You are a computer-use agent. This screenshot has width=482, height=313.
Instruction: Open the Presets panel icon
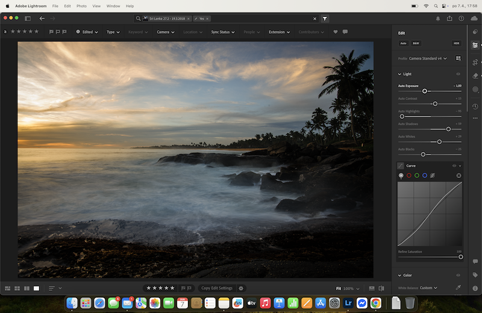(475, 32)
